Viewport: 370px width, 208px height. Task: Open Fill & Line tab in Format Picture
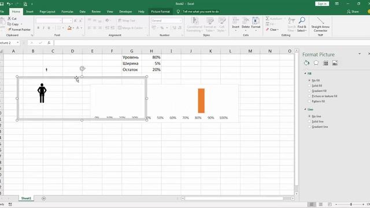point(306,63)
